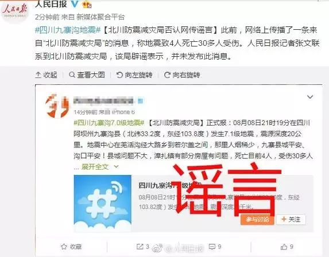Viewport: 329px width, 257px height.
Task: Collapse the image with 收起
Action: (x=47, y=75)
